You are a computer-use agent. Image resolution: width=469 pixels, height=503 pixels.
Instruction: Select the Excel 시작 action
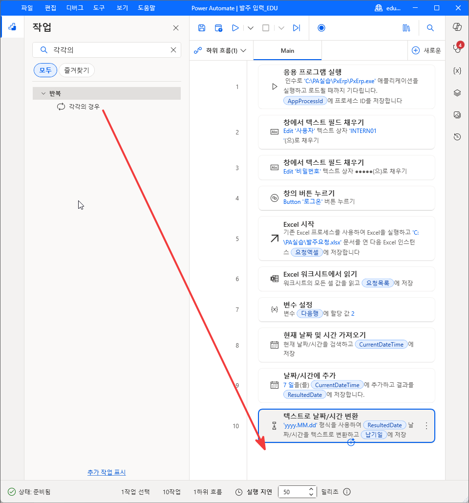pyautogui.click(x=346, y=239)
